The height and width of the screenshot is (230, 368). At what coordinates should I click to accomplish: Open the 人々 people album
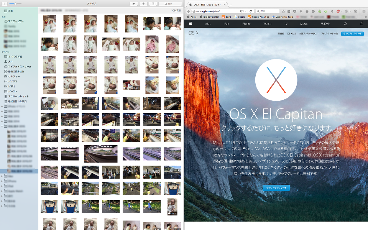(9, 61)
